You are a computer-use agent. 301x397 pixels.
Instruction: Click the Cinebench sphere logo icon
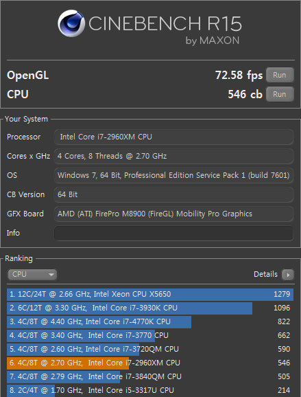point(71,23)
